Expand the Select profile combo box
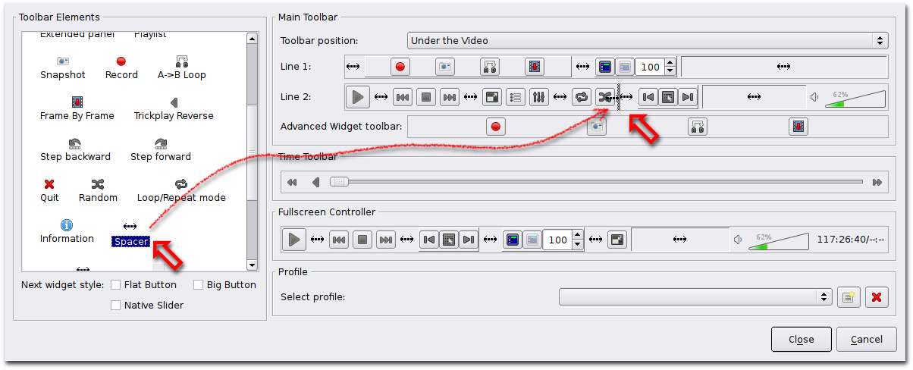The height and width of the screenshot is (370, 913). [695, 297]
